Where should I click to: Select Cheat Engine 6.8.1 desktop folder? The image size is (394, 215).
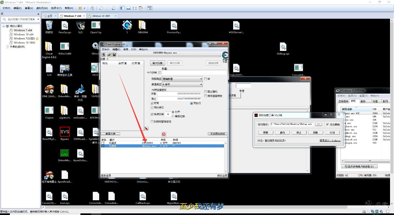(x=49, y=50)
